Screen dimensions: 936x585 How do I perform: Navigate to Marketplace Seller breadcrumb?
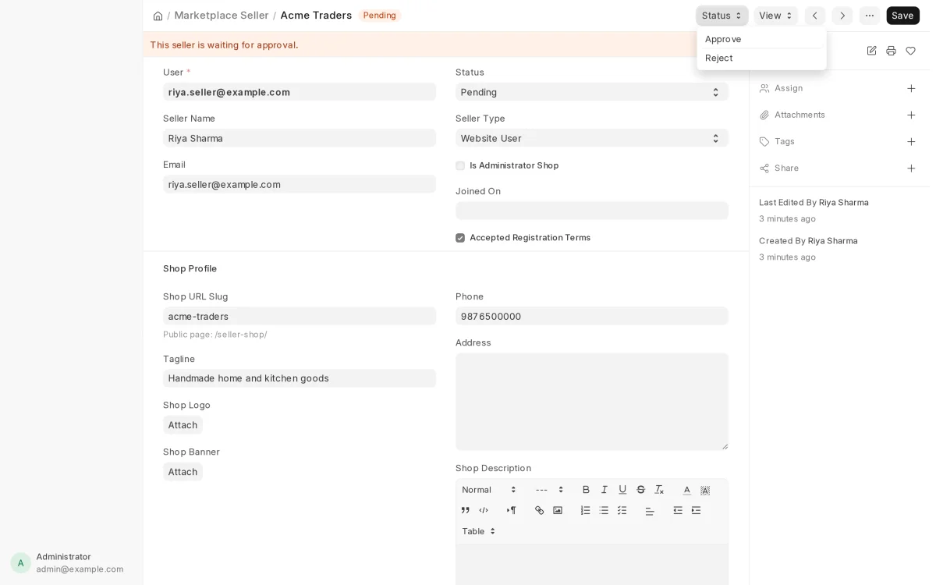click(222, 16)
